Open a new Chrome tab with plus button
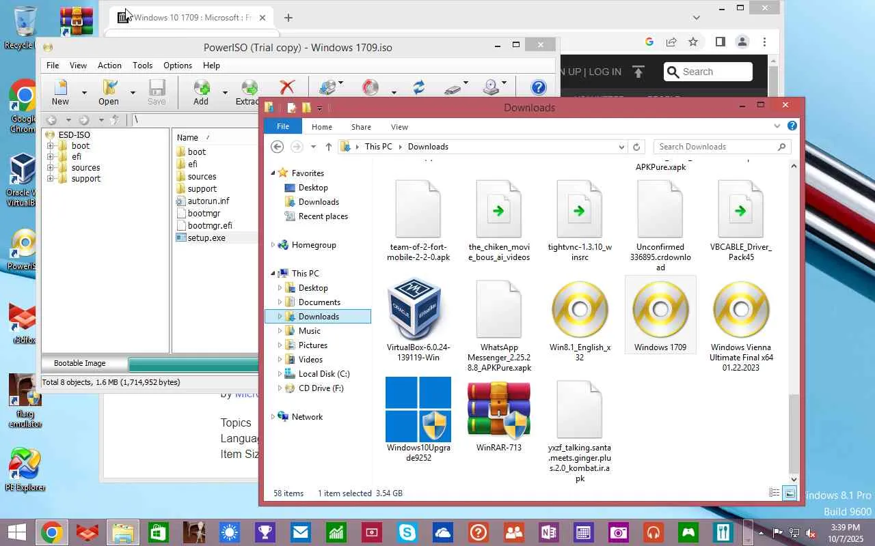Screen dimensions: 875x546 (x=288, y=18)
